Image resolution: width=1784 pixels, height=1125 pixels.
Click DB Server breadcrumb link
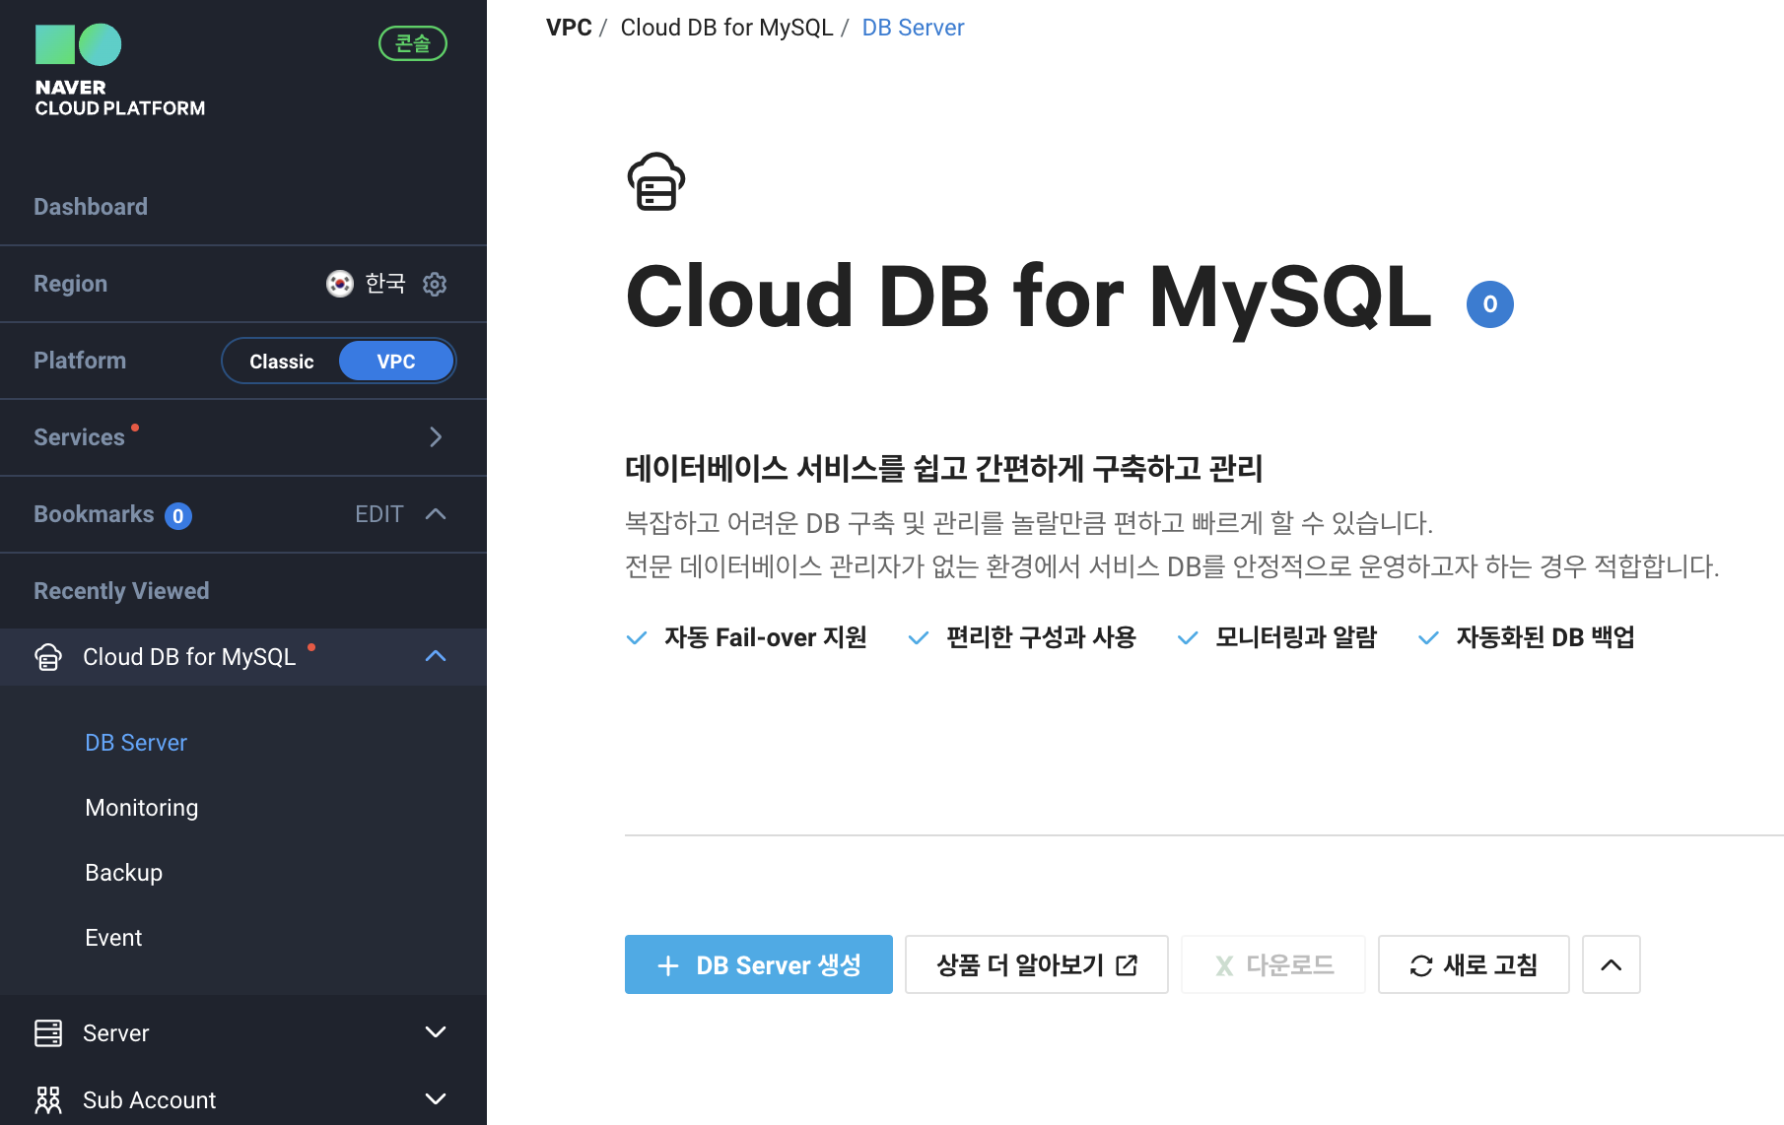point(913,28)
